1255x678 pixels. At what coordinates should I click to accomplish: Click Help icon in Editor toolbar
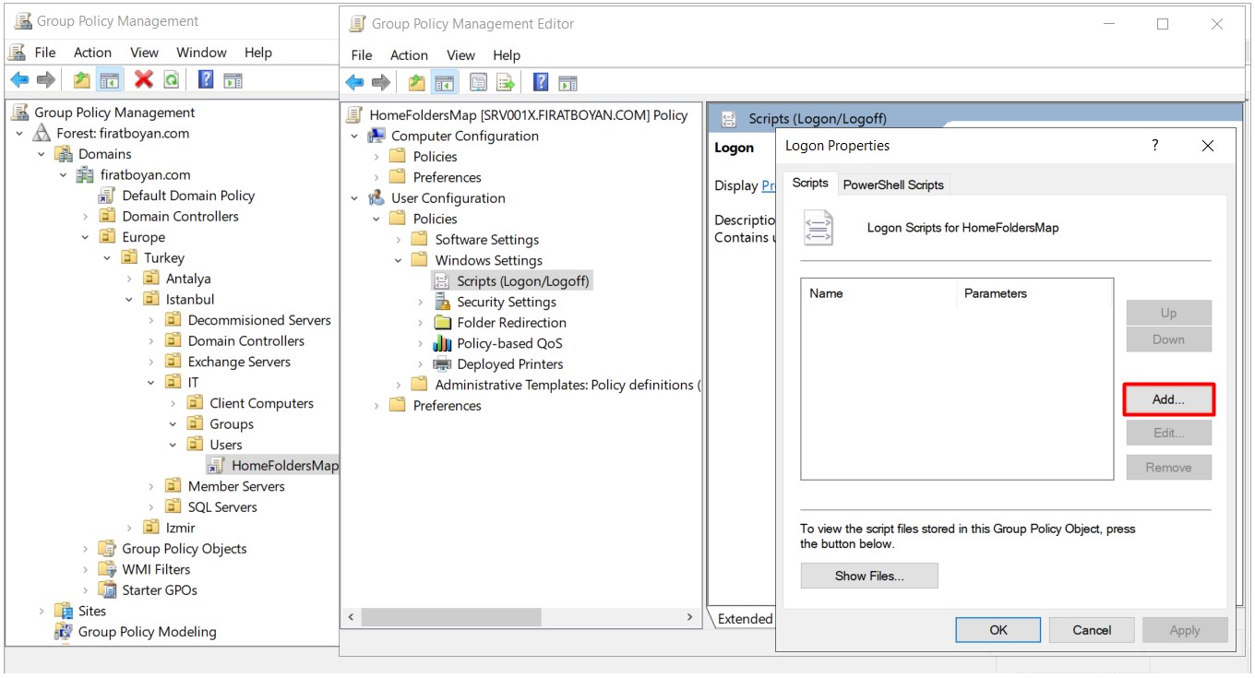click(541, 83)
